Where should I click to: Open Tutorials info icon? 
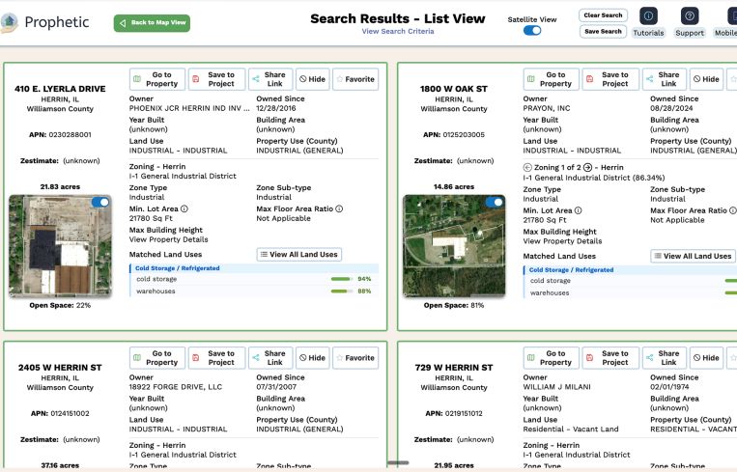point(648,16)
